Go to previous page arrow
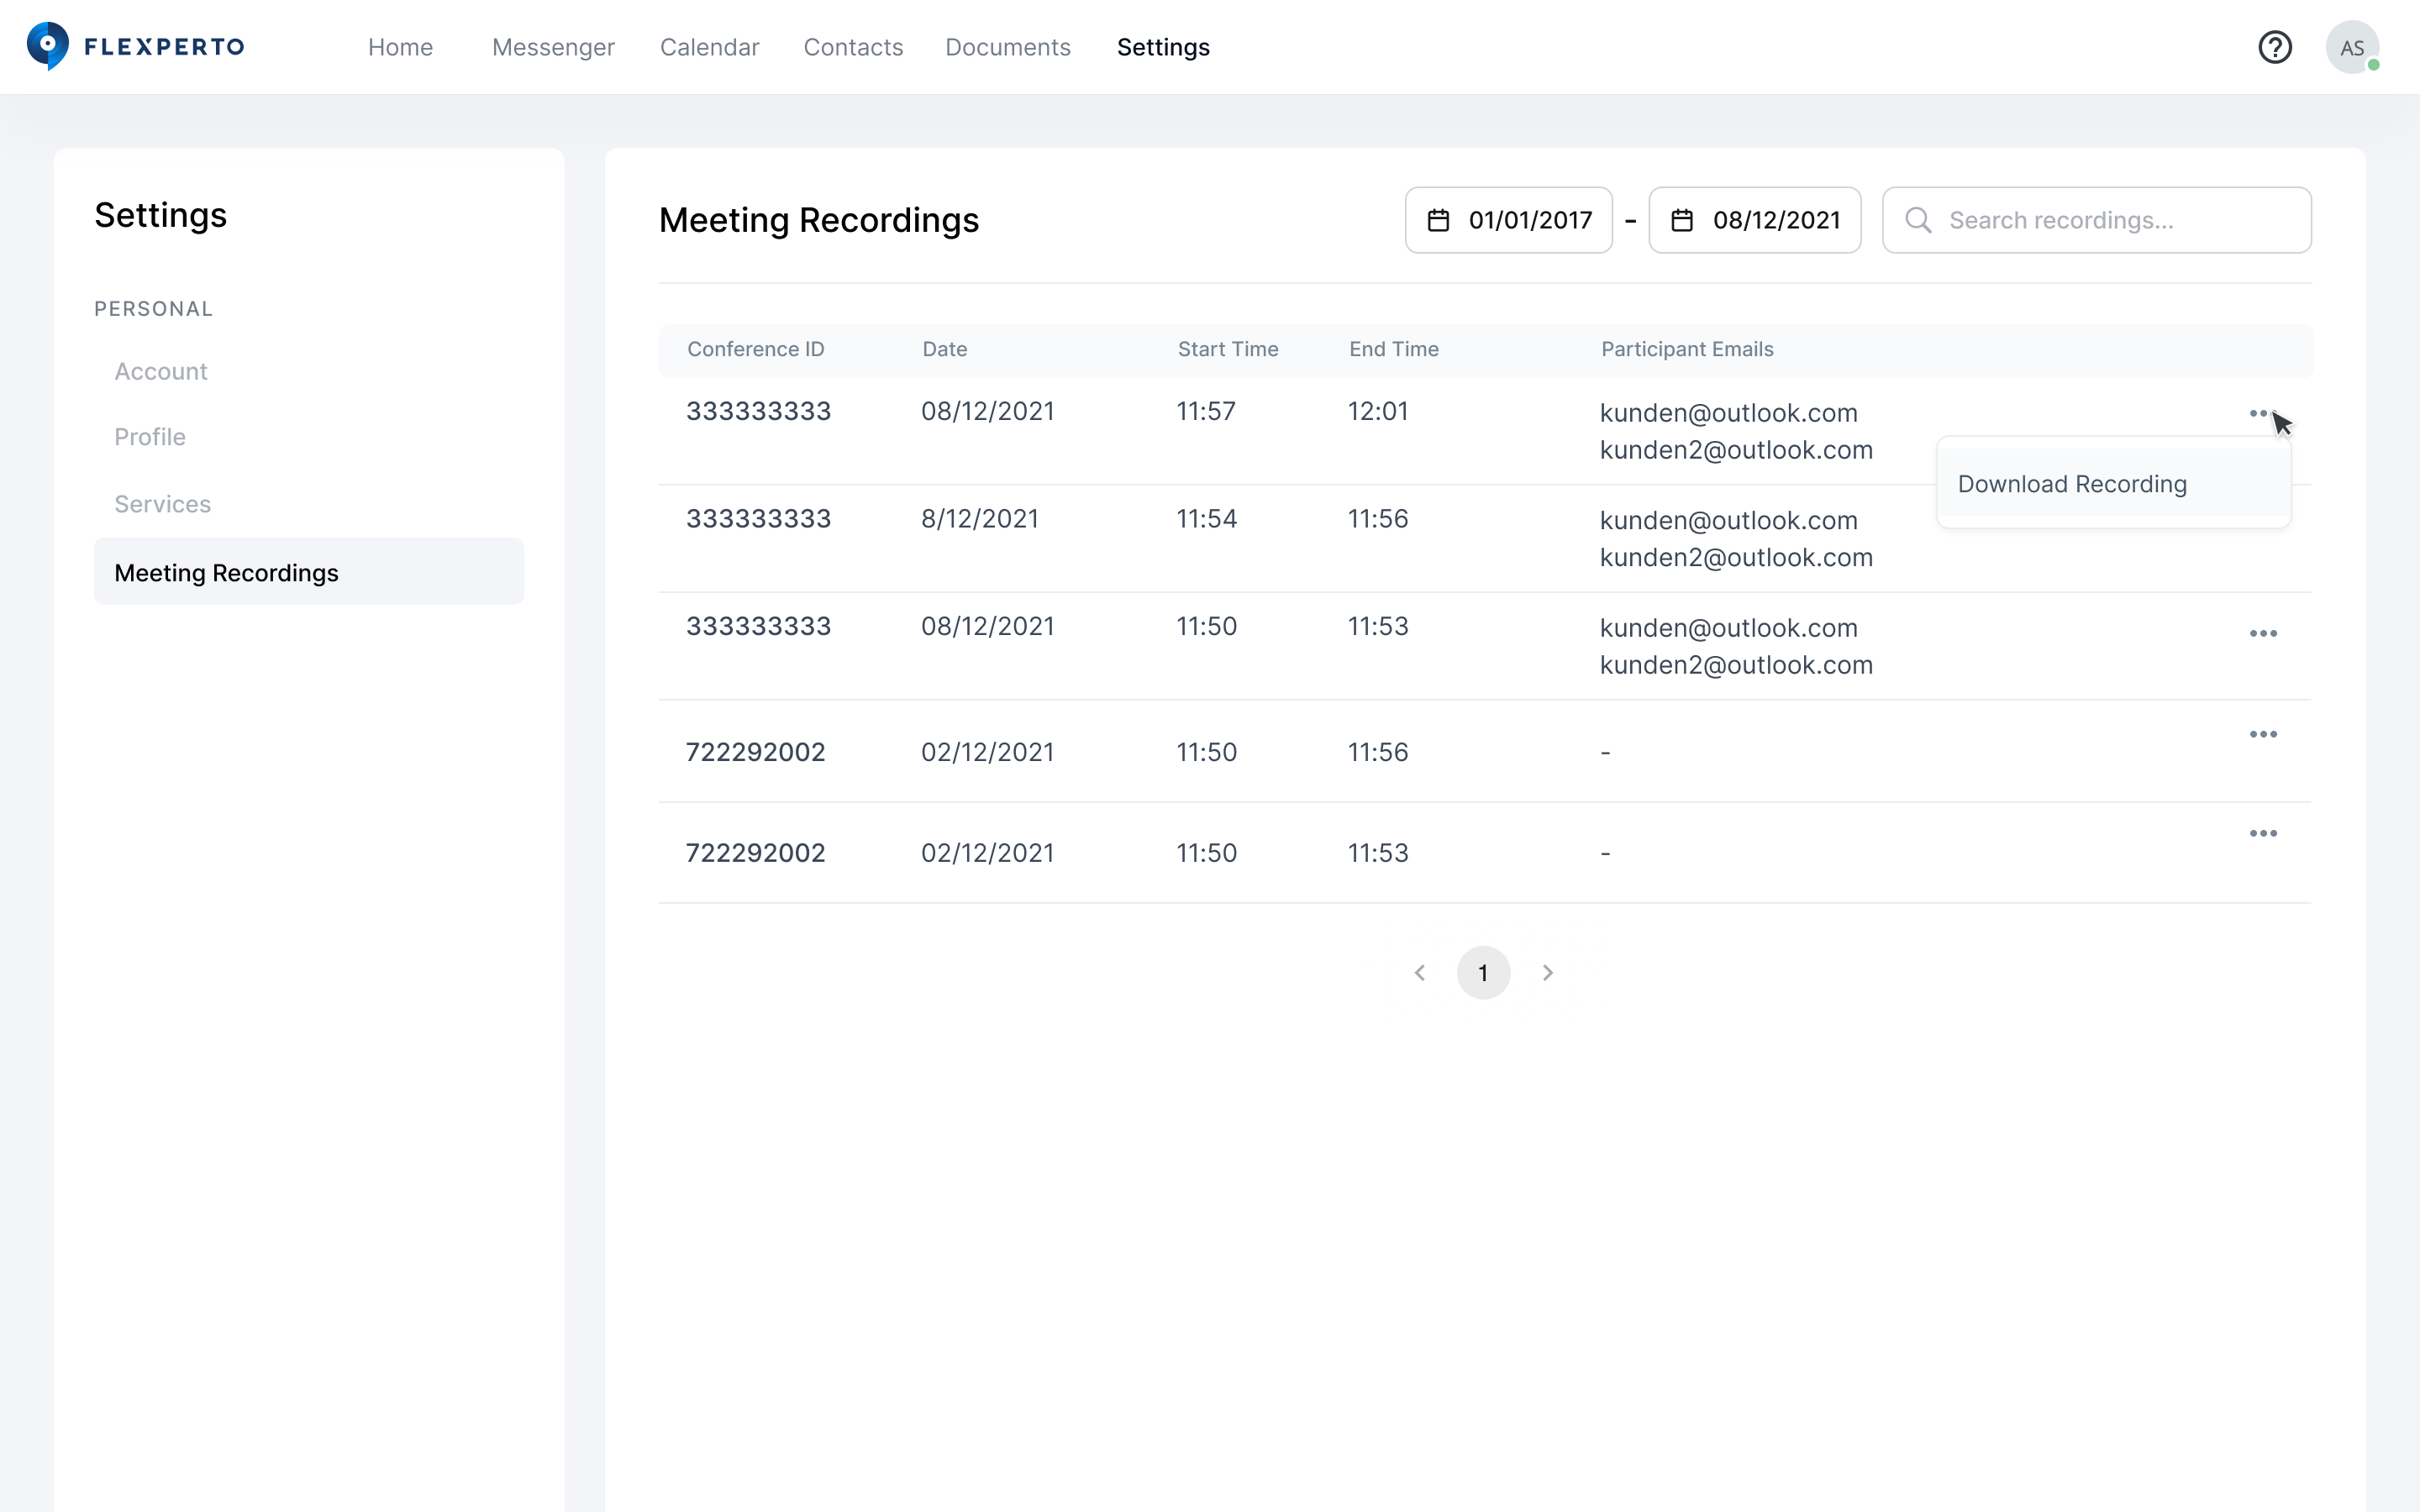This screenshot has width=2420, height=1512. 1419,973
